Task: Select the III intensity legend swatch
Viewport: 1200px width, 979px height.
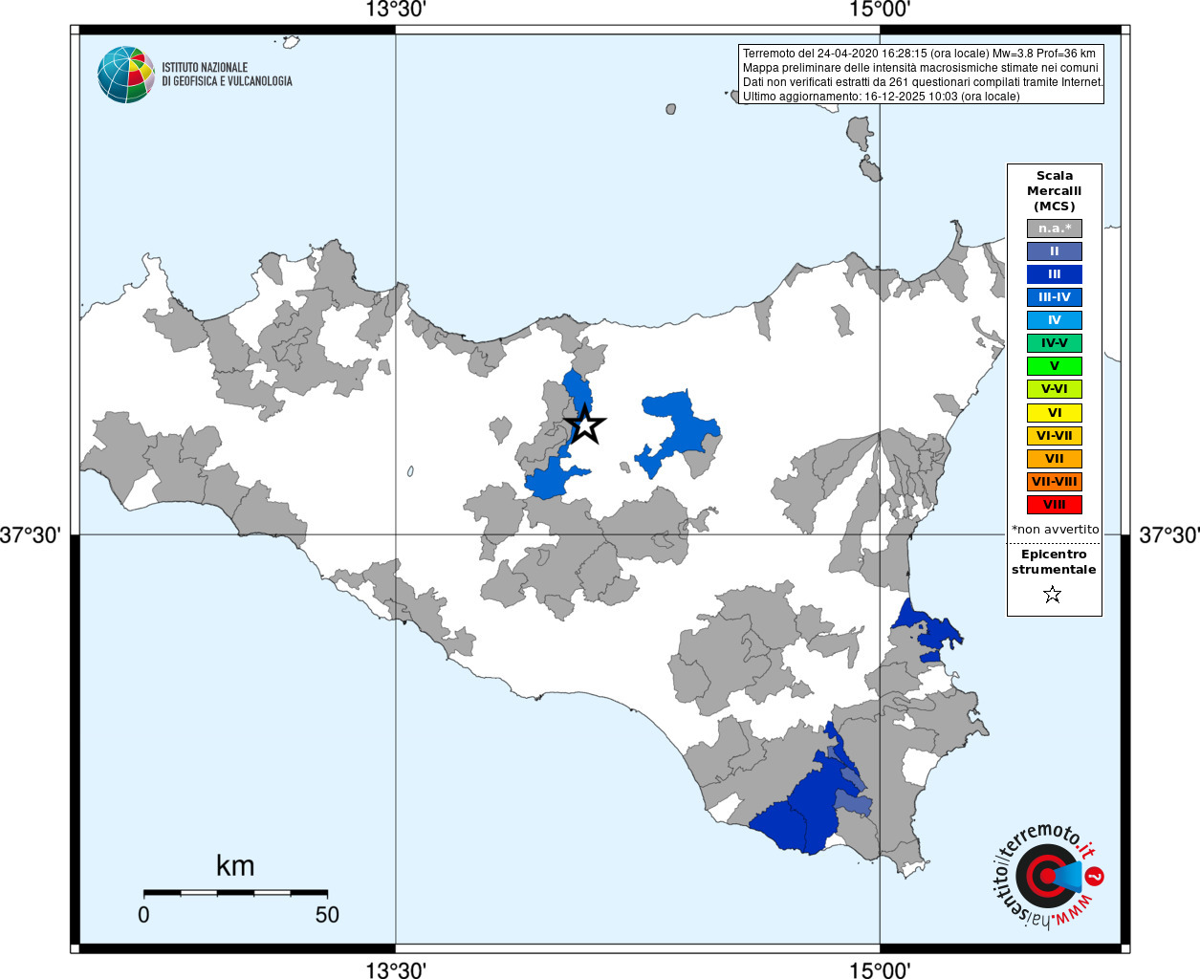Action: tap(1055, 274)
